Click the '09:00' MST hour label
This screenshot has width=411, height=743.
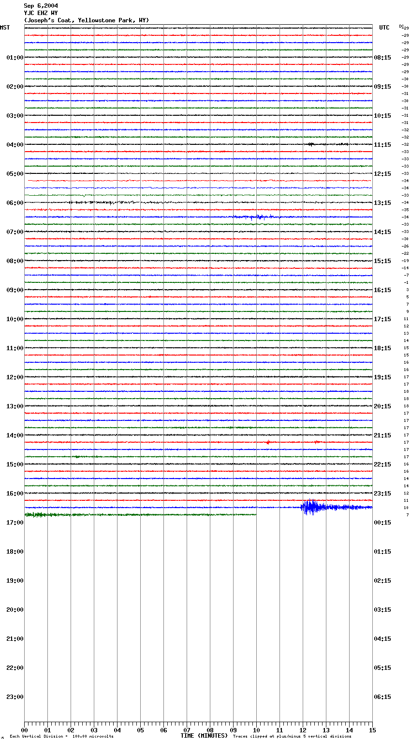(15, 290)
